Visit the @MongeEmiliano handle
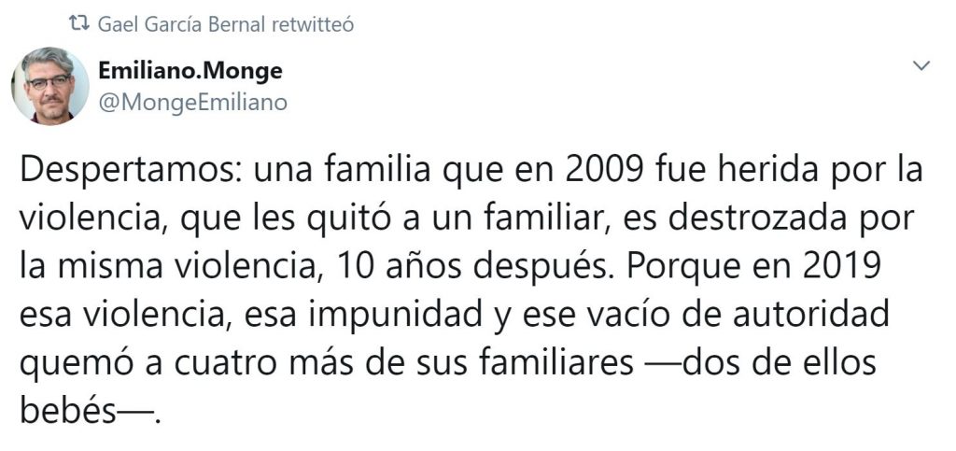 point(191,102)
